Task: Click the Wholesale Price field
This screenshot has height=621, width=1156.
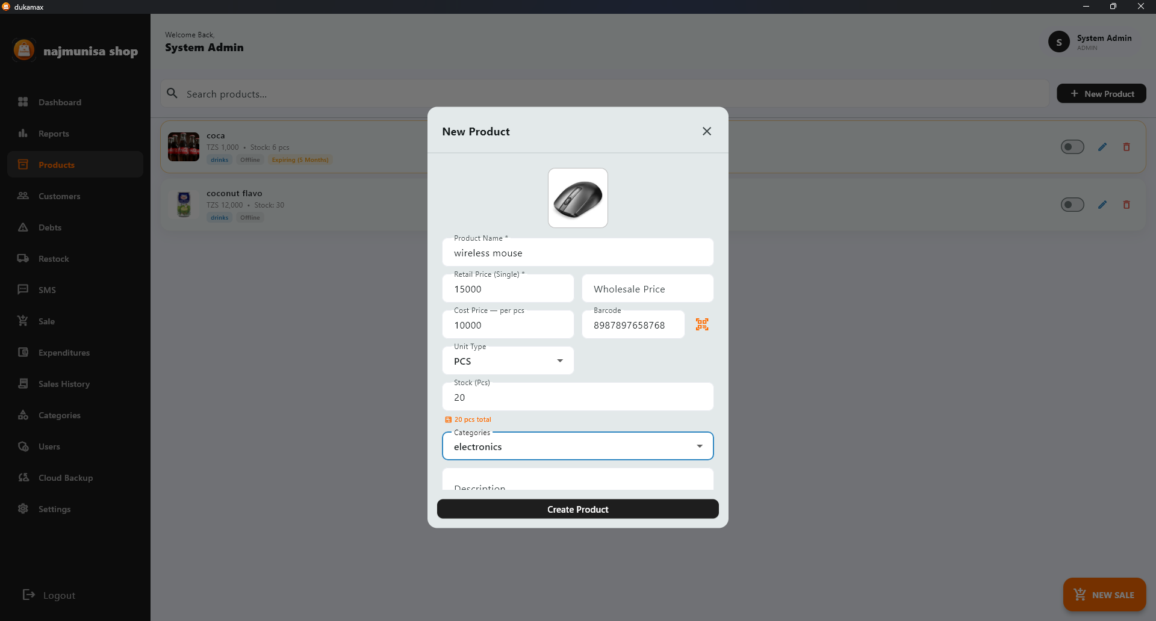Action: click(x=648, y=288)
